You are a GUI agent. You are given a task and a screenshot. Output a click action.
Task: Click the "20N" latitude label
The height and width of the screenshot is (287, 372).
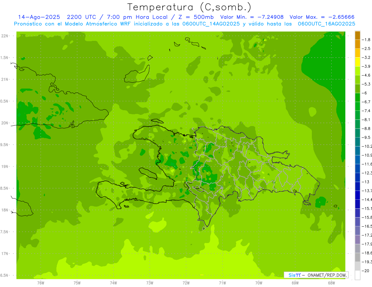(5, 123)
